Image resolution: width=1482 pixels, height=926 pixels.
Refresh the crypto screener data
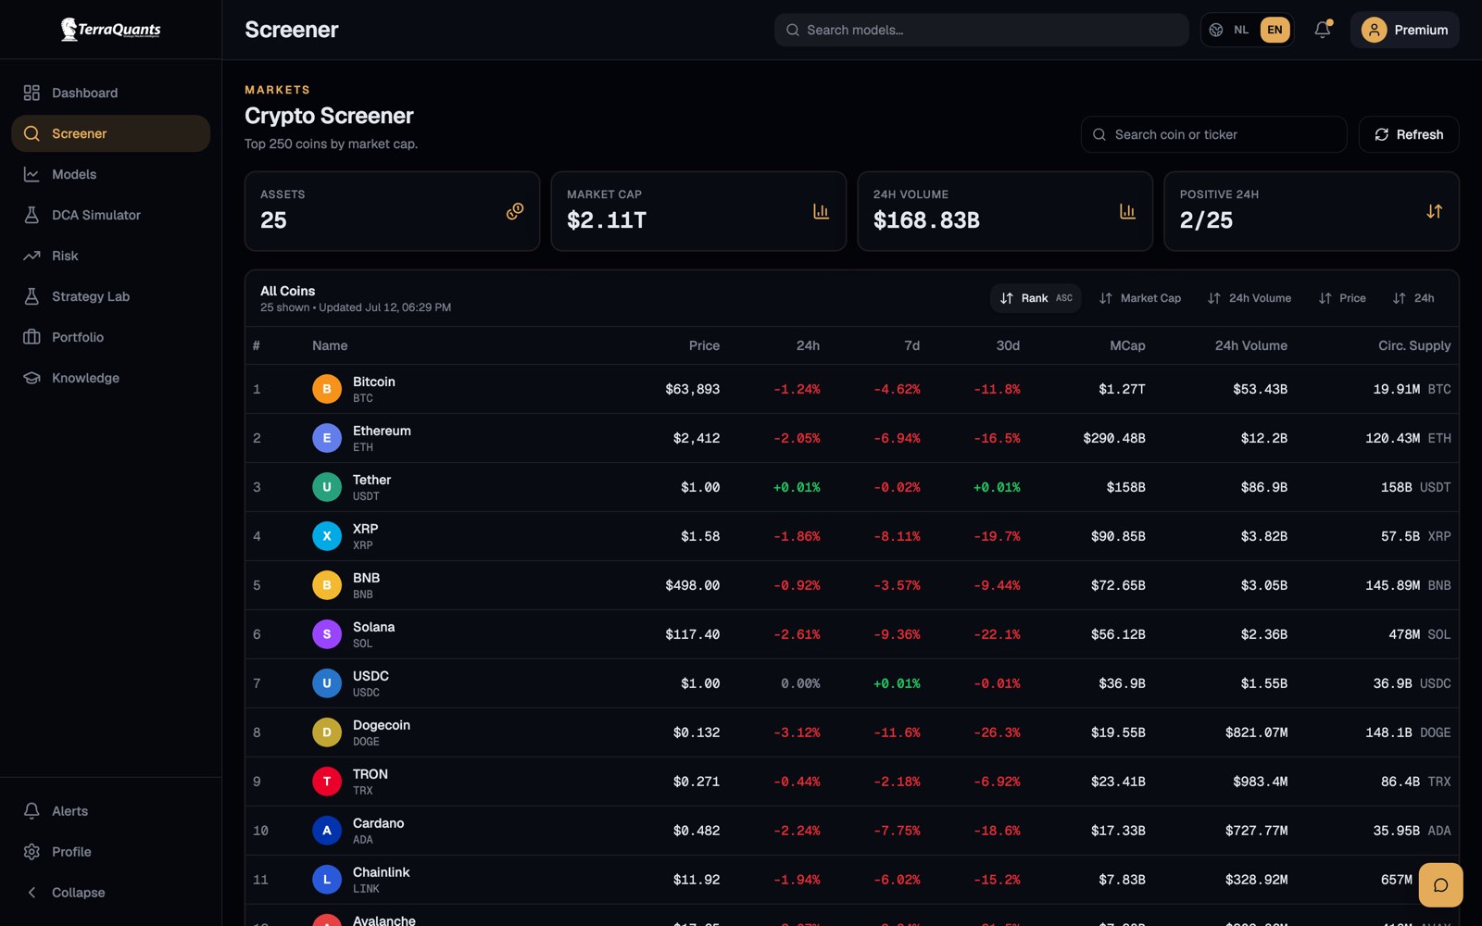(x=1409, y=134)
